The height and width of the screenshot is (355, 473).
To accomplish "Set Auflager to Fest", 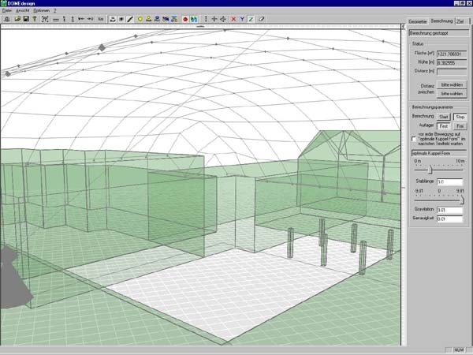I will point(443,126).
